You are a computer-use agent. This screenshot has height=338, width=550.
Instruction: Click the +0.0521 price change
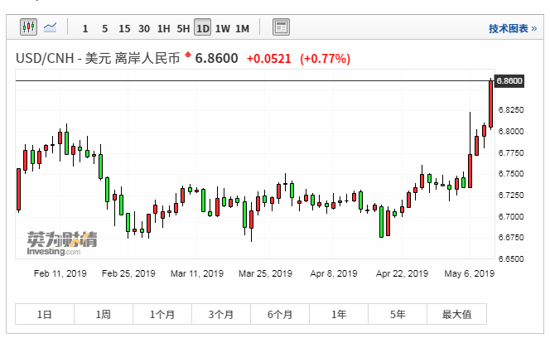[269, 59]
